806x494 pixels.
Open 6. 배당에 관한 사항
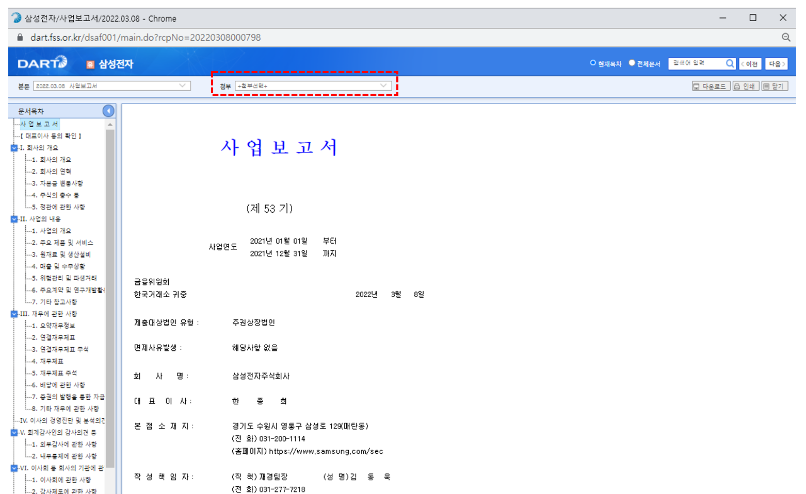[58, 385]
